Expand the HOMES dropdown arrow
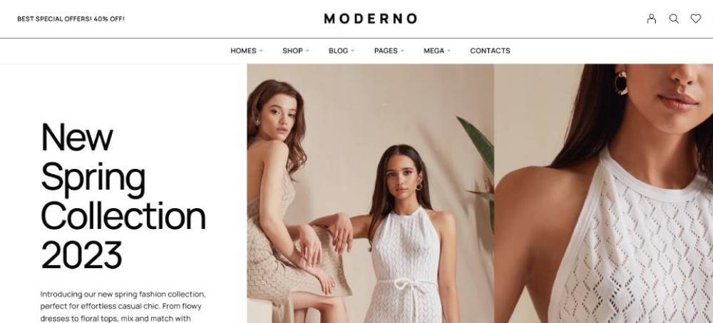Image resolution: width=713 pixels, height=323 pixels. [261, 51]
